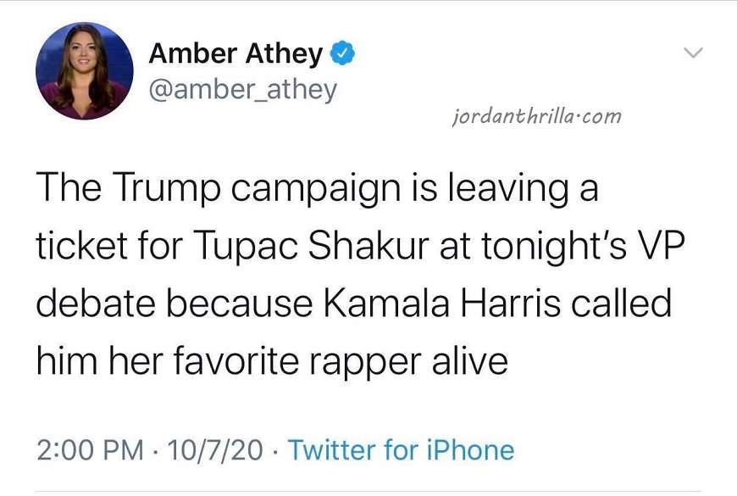This screenshot has height=496, width=737.
Task: Click the blue verified checkmark badge
Action: (x=342, y=53)
